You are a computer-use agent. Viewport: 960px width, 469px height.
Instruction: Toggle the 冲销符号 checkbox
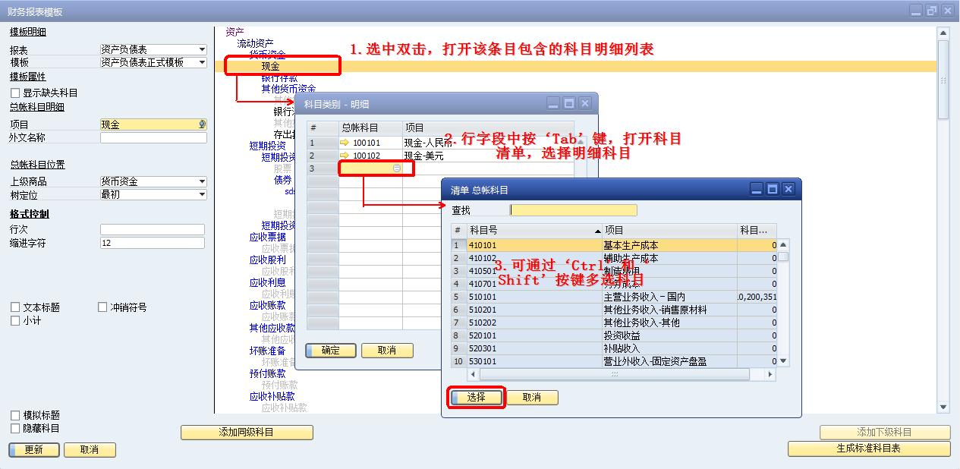point(102,307)
